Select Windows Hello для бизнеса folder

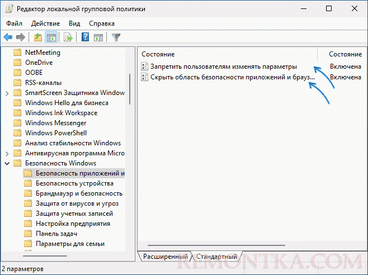click(x=67, y=103)
